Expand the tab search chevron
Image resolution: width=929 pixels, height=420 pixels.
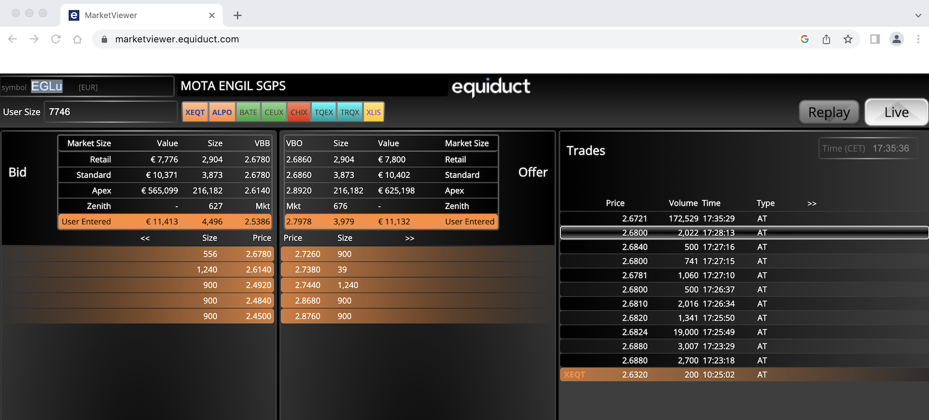point(918,15)
